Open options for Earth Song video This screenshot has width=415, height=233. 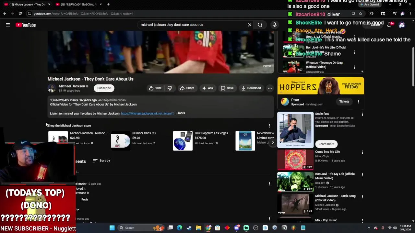click(x=362, y=196)
